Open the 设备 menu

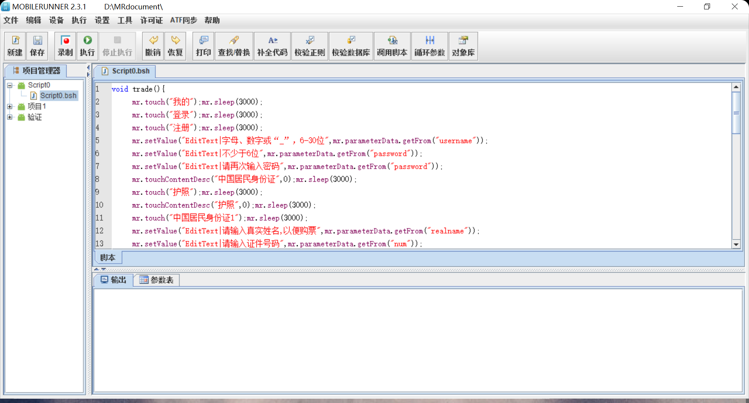(x=56, y=20)
